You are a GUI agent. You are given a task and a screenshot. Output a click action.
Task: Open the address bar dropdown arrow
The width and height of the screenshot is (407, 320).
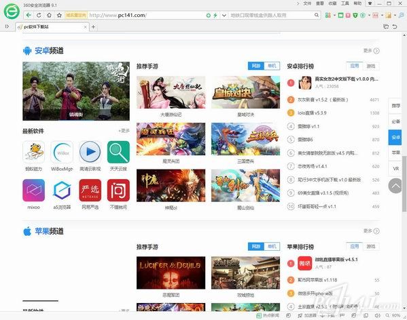point(224,16)
